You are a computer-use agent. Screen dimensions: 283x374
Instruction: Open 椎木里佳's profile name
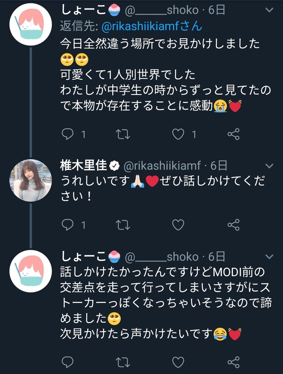click(84, 166)
